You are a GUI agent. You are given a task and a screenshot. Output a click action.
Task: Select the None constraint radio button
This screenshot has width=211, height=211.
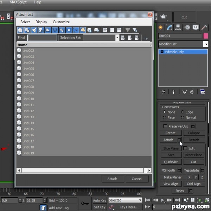click(x=164, y=112)
